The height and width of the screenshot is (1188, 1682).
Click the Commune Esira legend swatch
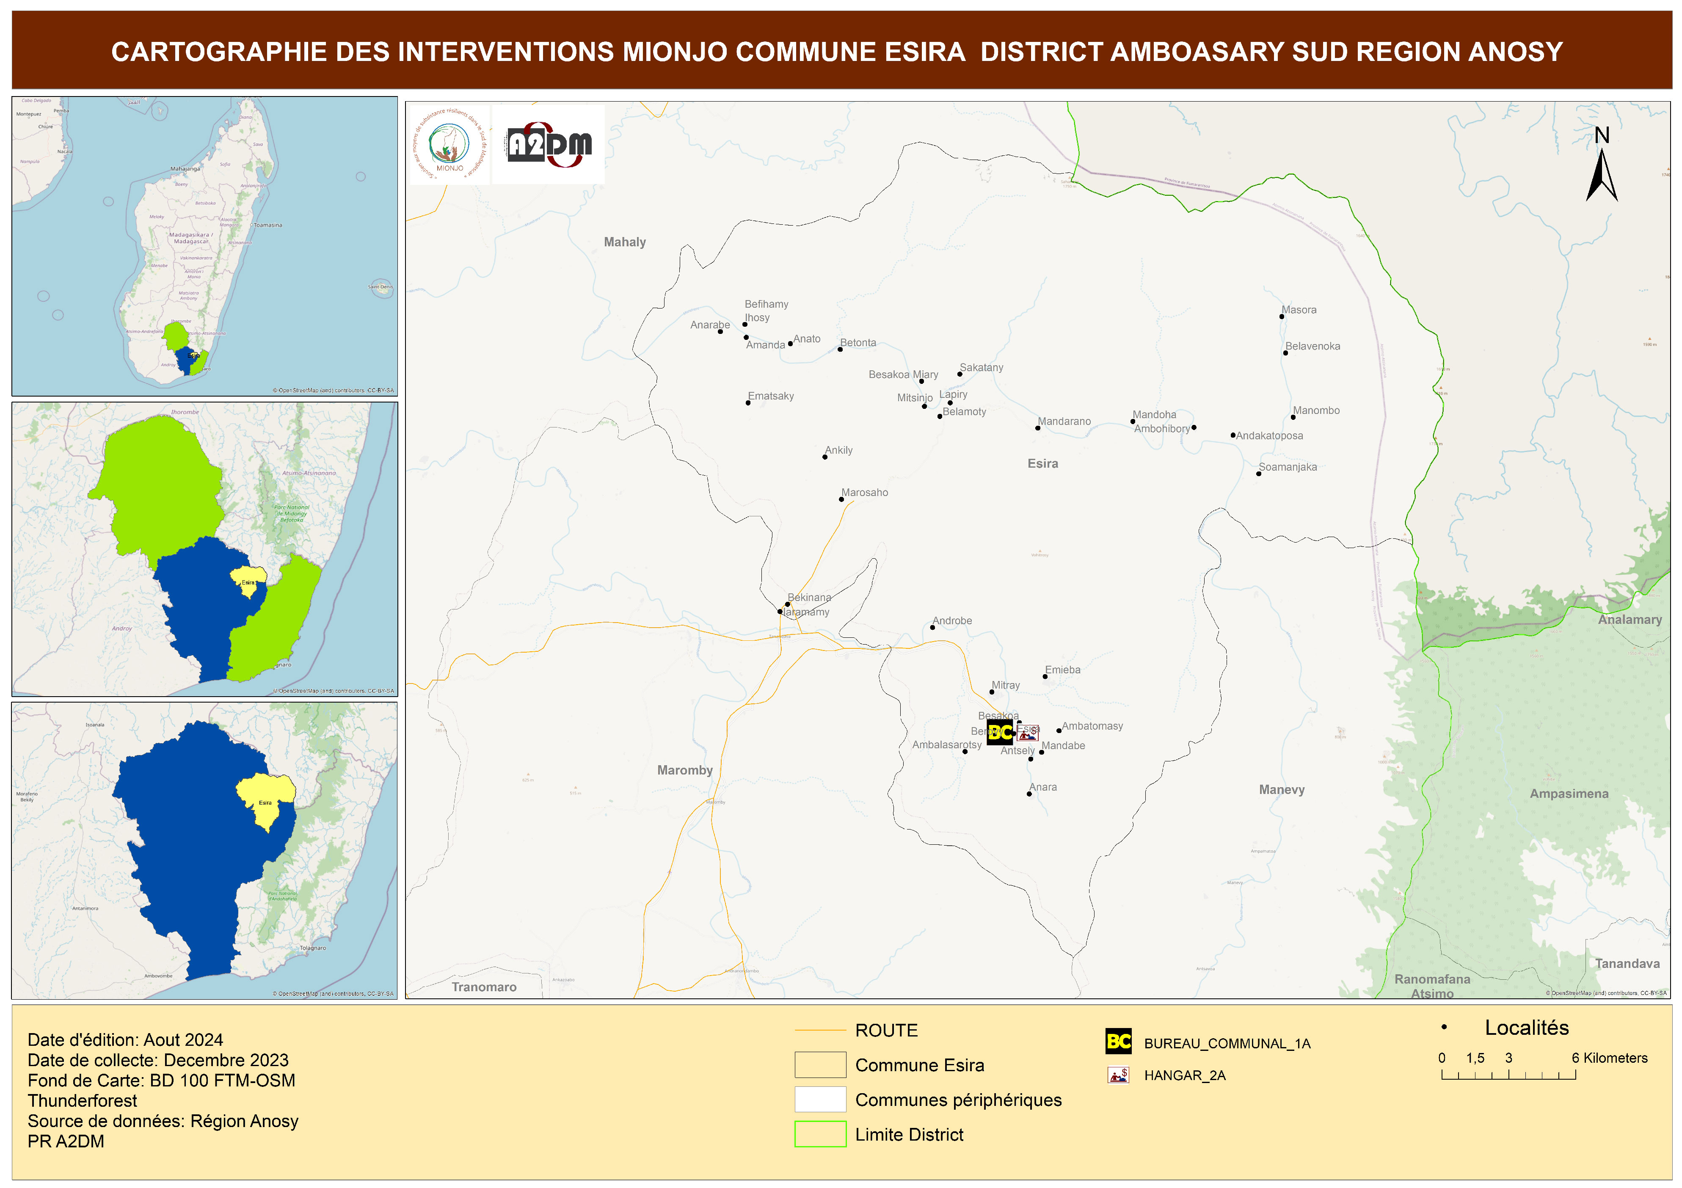tap(820, 1064)
